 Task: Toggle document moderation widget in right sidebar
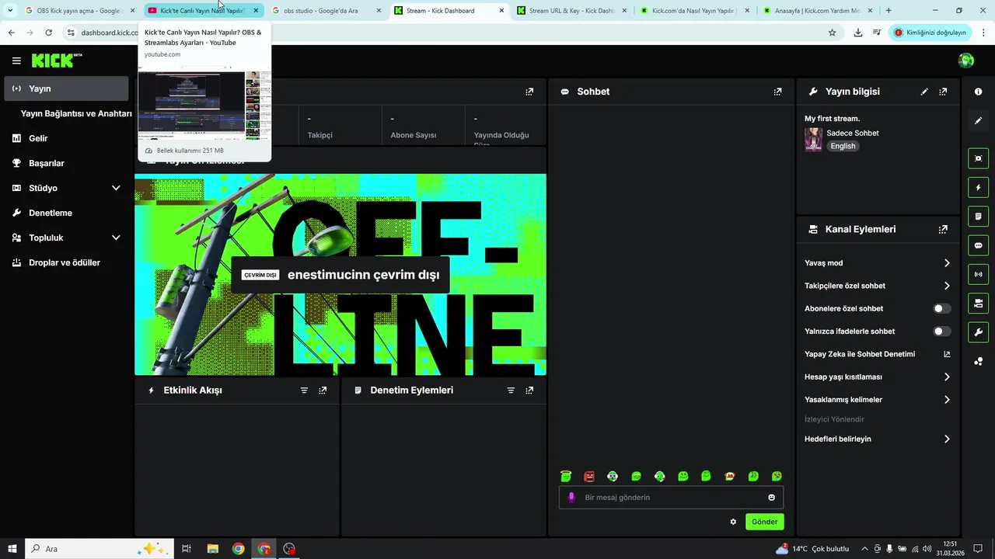[x=979, y=217]
